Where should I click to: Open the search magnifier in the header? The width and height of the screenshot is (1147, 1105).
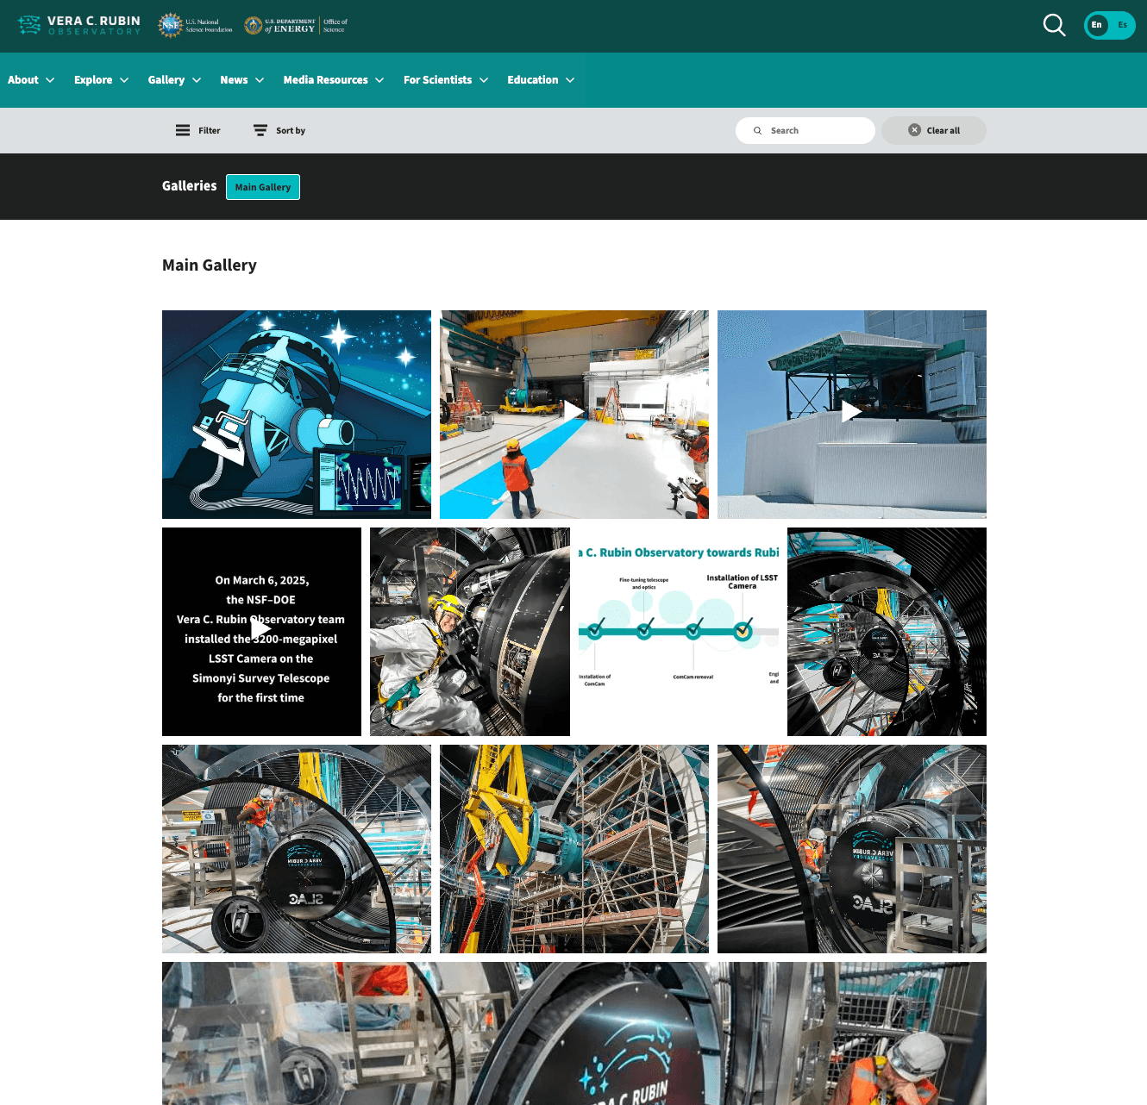(x=1054, y=26)
